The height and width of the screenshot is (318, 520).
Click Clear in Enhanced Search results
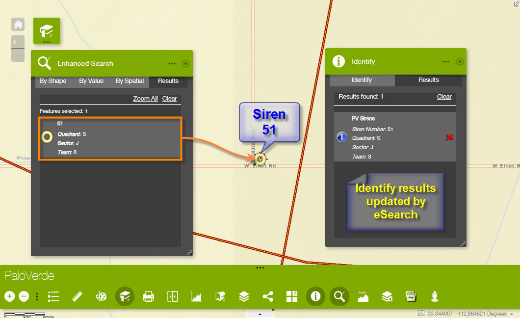click(x=169, y=99)
